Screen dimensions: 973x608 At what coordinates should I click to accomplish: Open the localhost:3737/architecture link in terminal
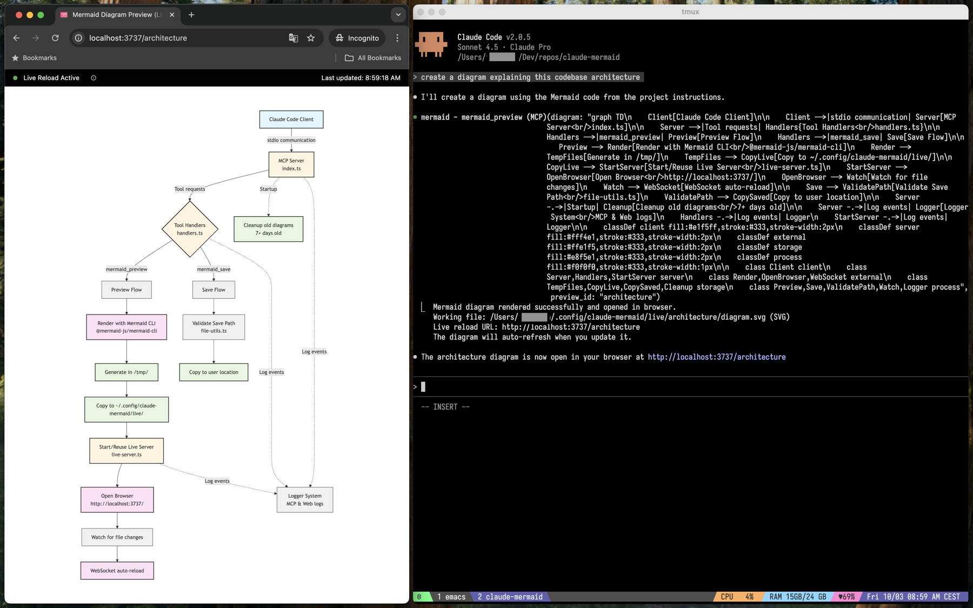coord(716,357)
